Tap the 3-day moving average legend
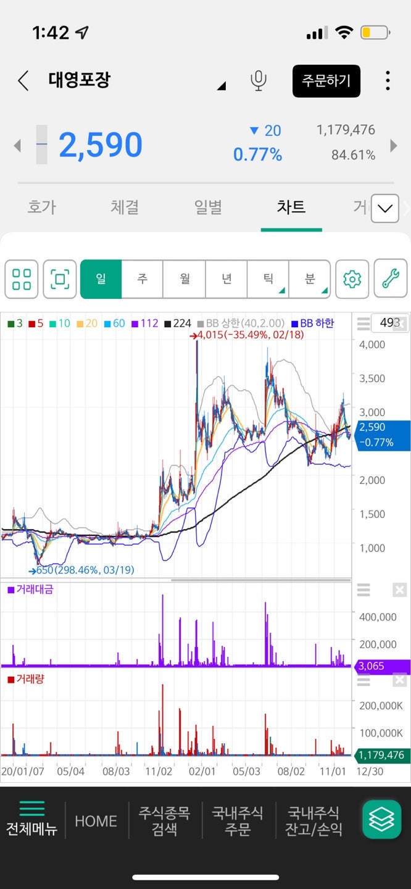 pyautogui.click(x=15, y=323)
